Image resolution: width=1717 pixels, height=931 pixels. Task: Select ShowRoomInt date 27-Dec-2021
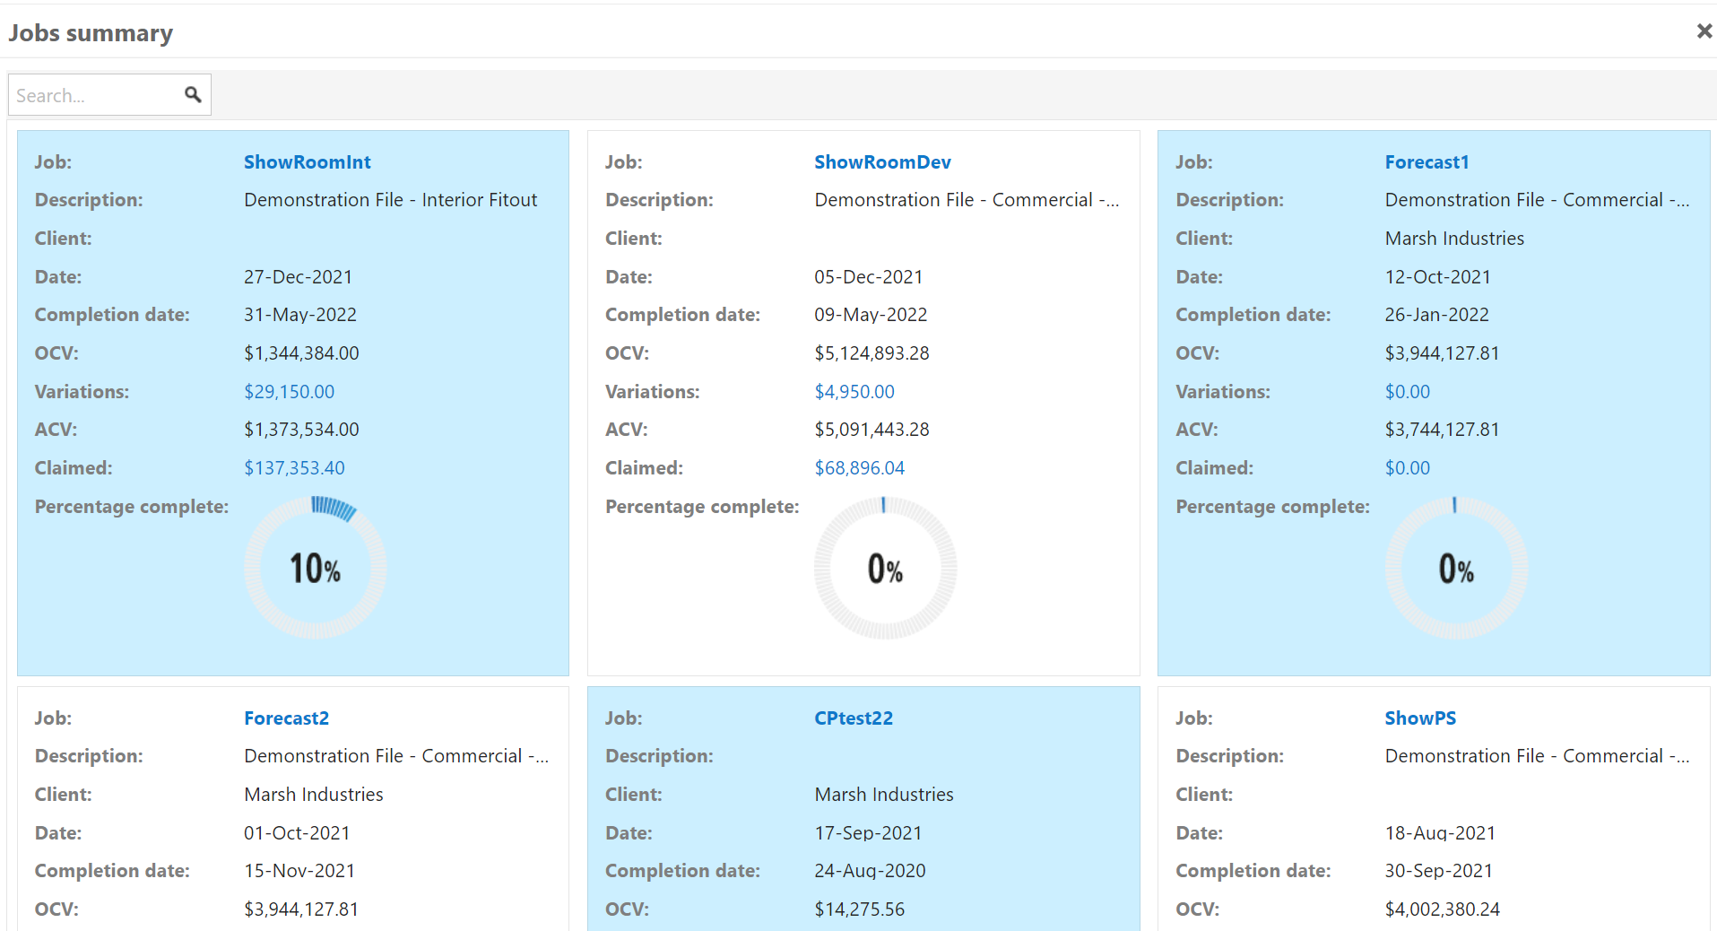click(299, 277)
